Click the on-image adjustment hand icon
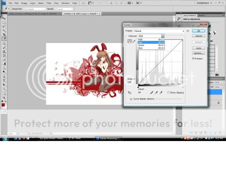226x171 pixels. 130,93
